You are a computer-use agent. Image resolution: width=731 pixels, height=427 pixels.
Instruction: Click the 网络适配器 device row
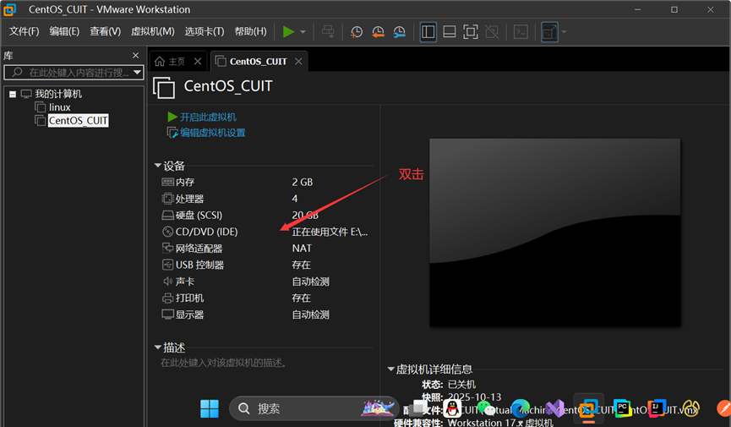tap(267, 249)
